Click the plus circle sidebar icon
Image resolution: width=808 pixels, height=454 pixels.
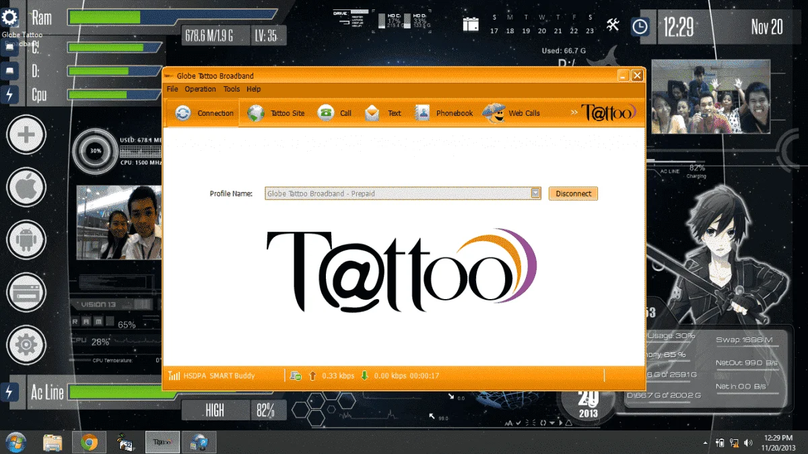click(26, 134)
